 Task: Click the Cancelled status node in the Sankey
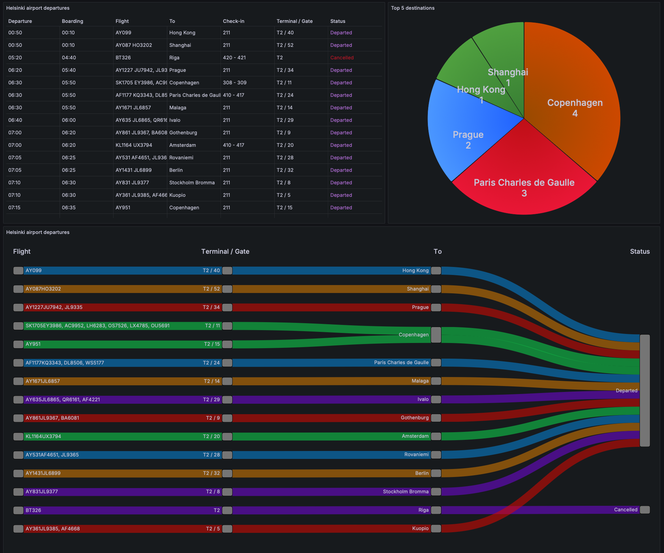click(645, 510)
